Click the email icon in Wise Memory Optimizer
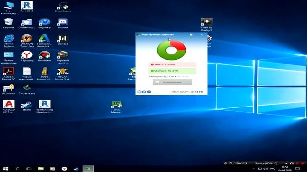The width and height of the screenshot is (307, 172). [x=139, y=92]
